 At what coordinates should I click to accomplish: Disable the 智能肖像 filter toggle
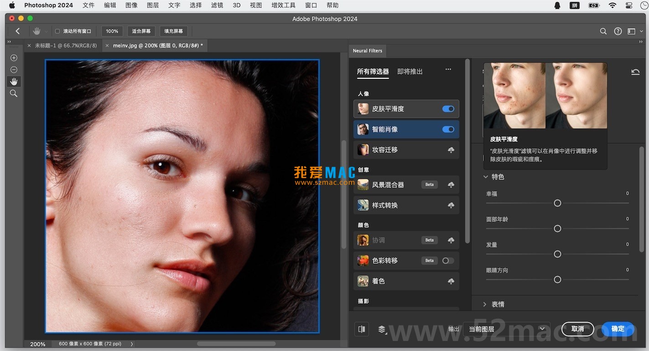point(448,129)
